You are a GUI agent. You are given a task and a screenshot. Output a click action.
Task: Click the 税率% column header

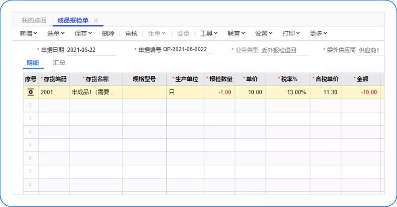tap(288, 79)
